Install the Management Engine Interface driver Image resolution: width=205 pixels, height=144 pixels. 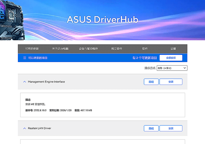tap(171, 82)
